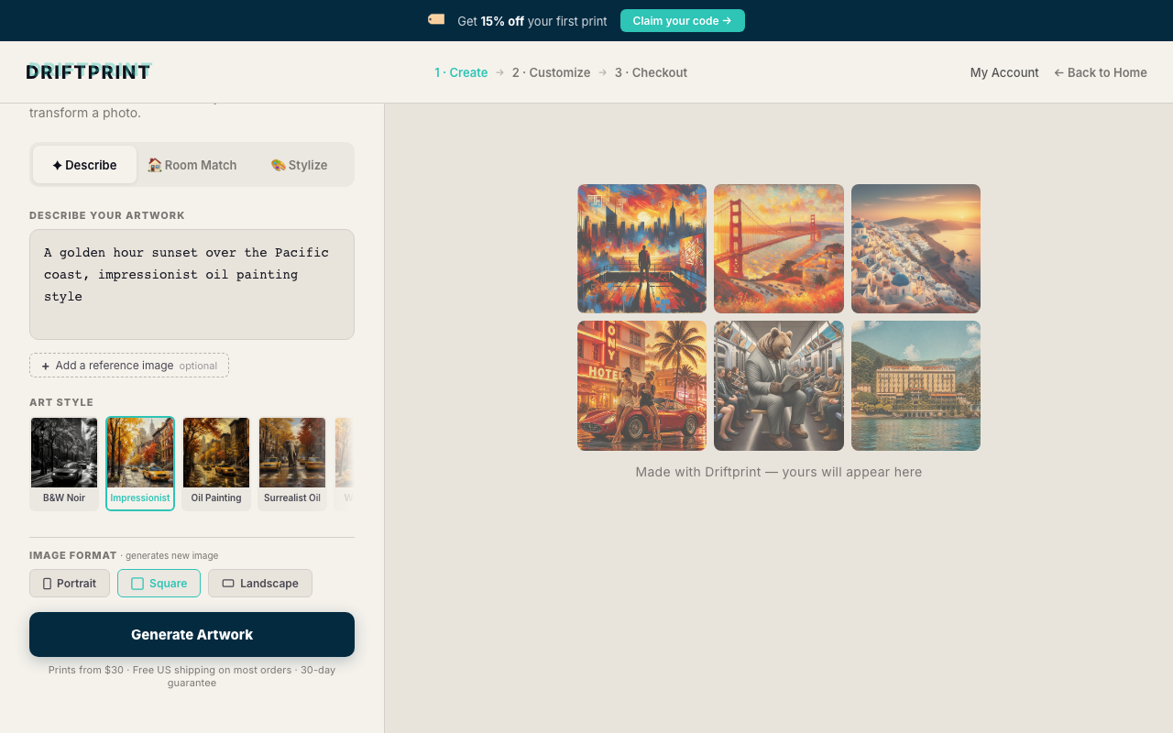Image resolution: width=1173 pixels, height=733 pixels.
Task: Select the B&W Noir art style
Action: 64,463
